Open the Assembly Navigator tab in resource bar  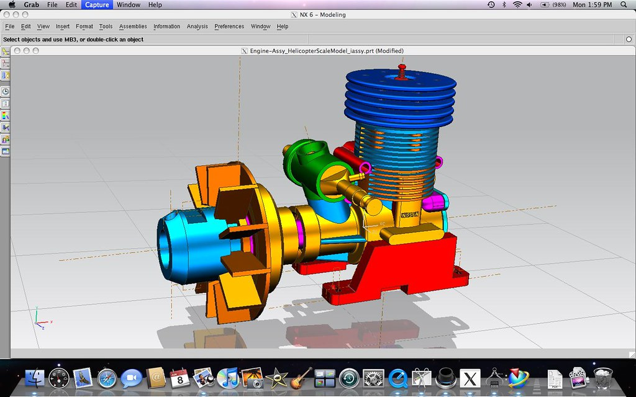[6, 51]
